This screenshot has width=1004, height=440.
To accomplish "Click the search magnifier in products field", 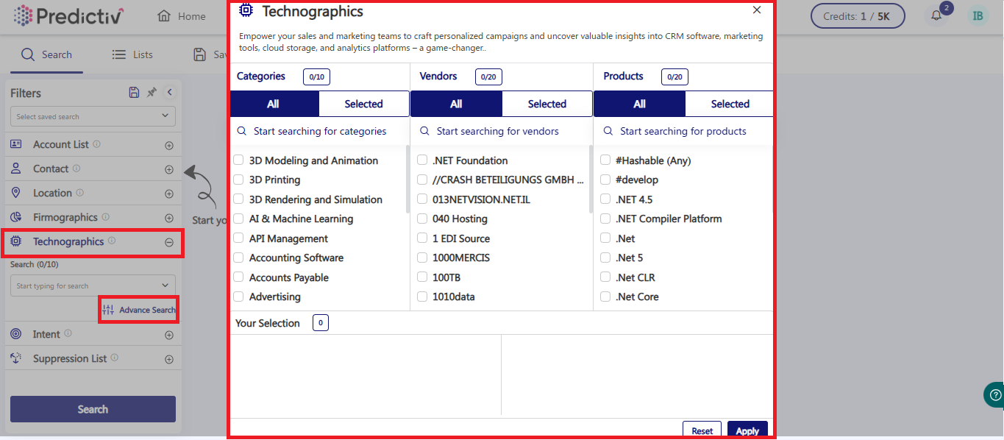I will click(x=608, y=131).
